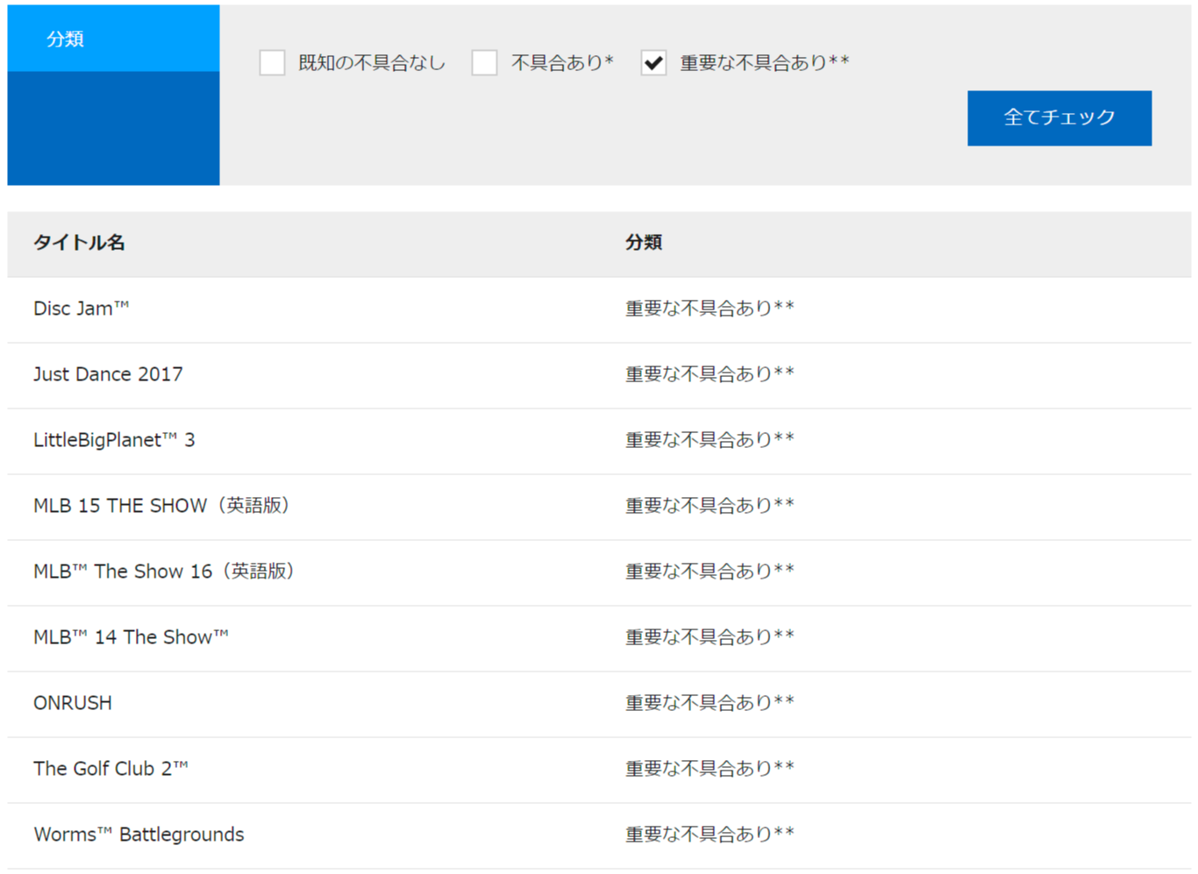Click 重要な不具合あり** beside Worms™ Battlegrounds

[709, 835]
